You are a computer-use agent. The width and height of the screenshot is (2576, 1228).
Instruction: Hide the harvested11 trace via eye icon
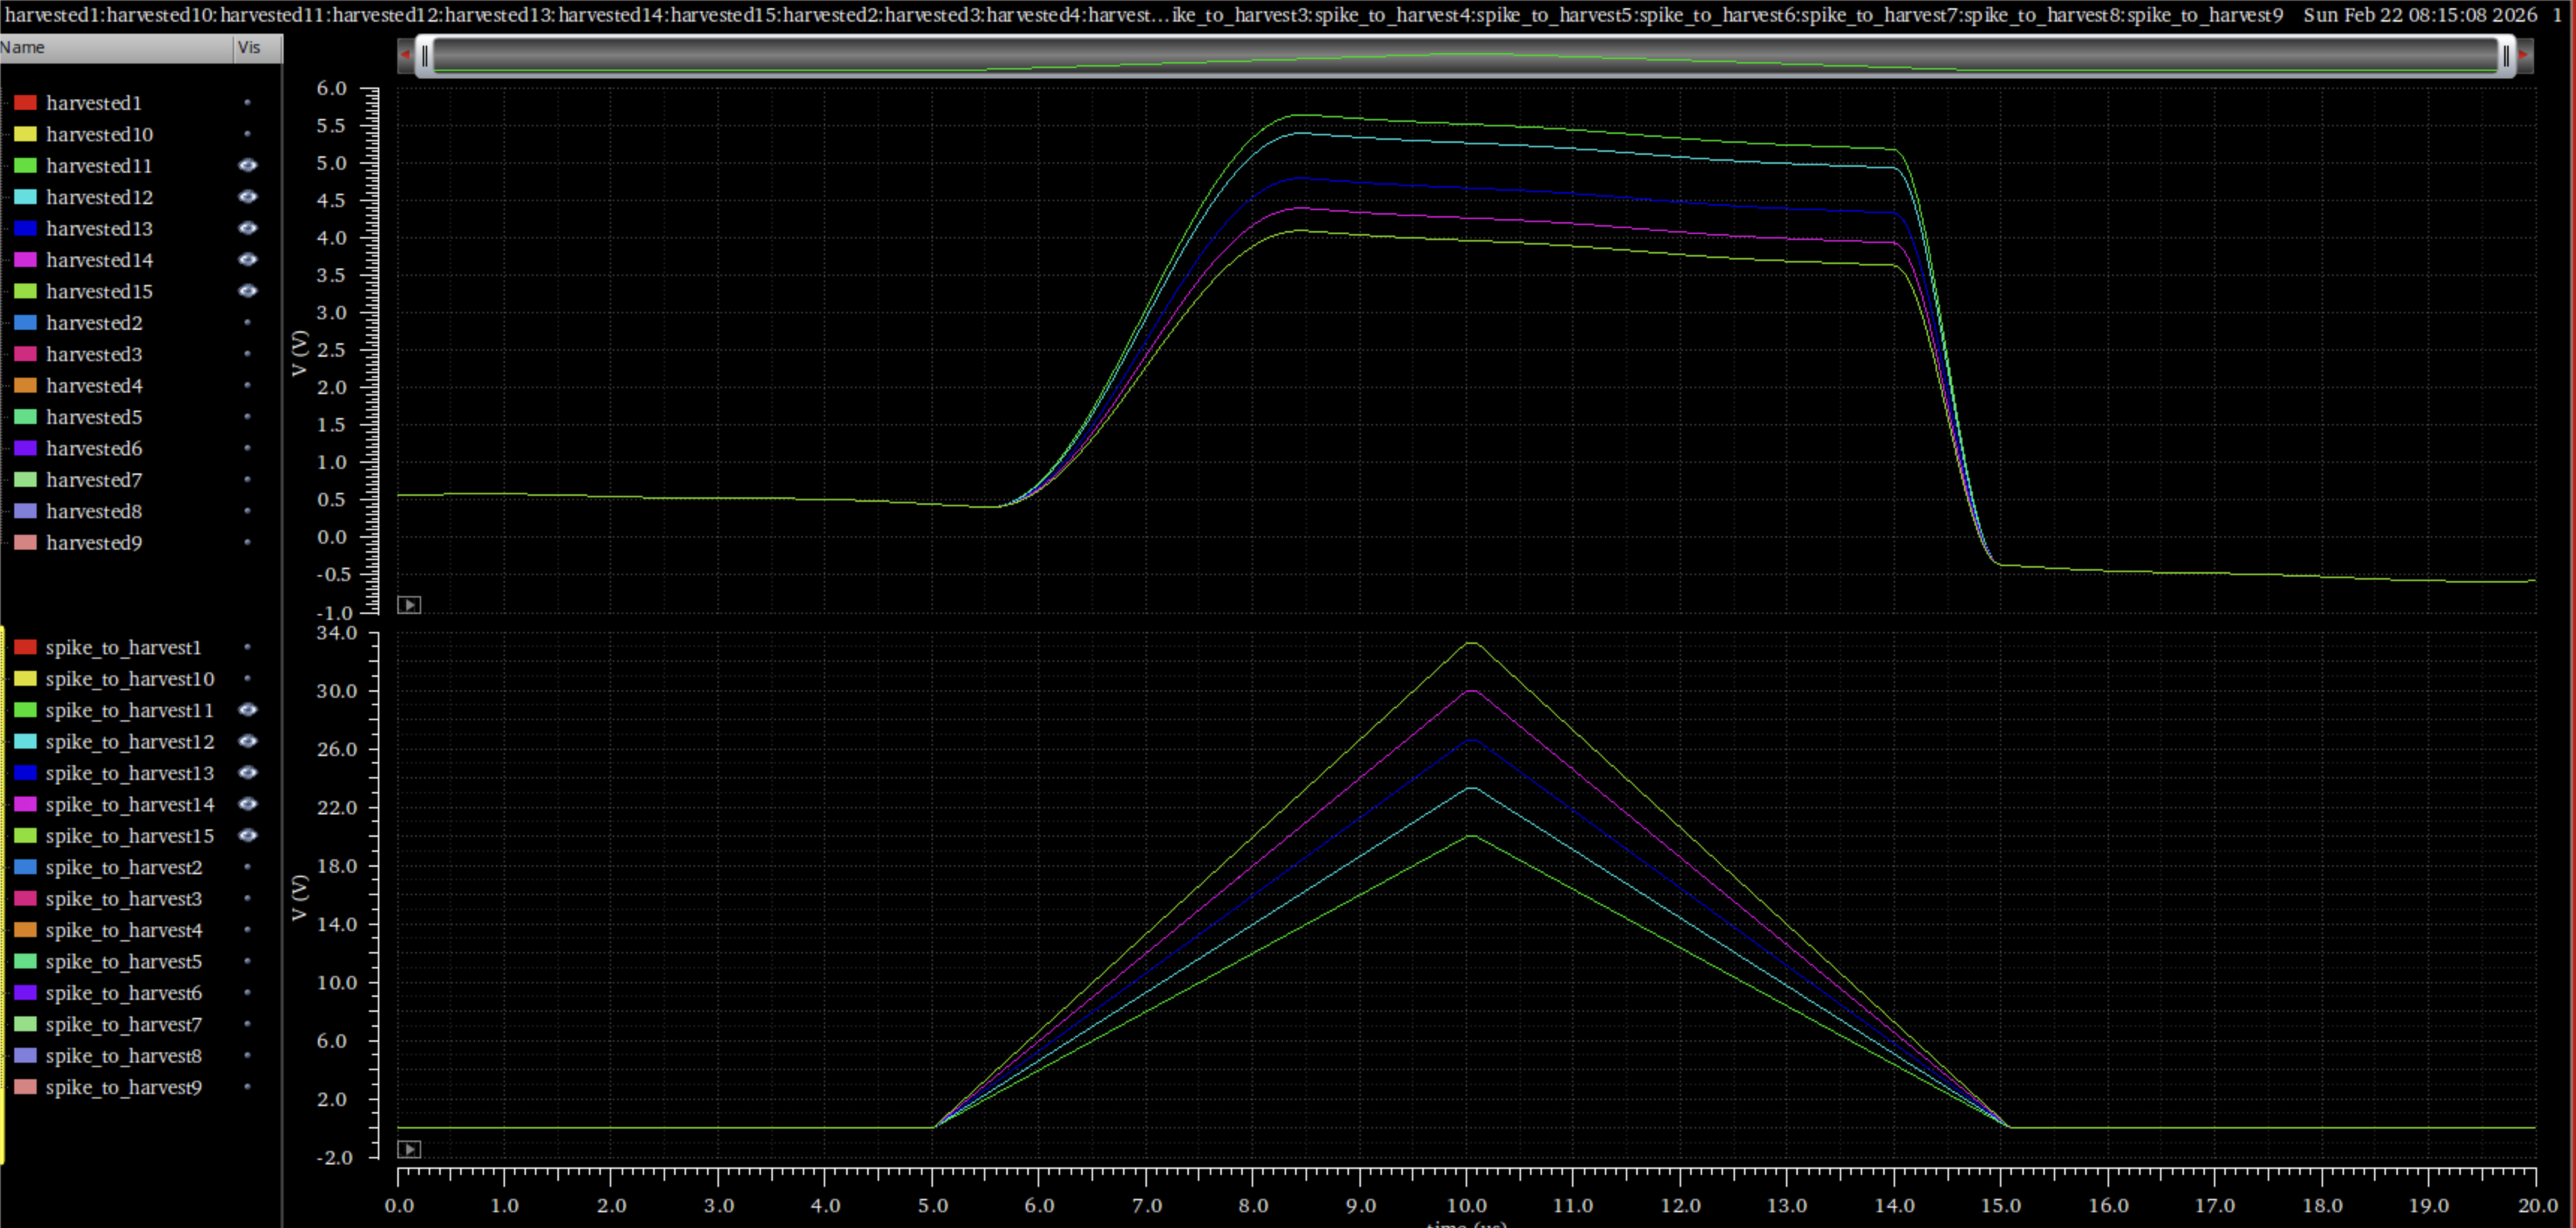[x=247, y=166]
